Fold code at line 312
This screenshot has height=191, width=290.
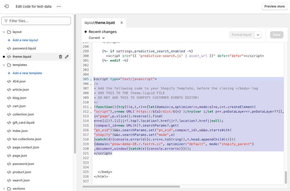[91, 112]
